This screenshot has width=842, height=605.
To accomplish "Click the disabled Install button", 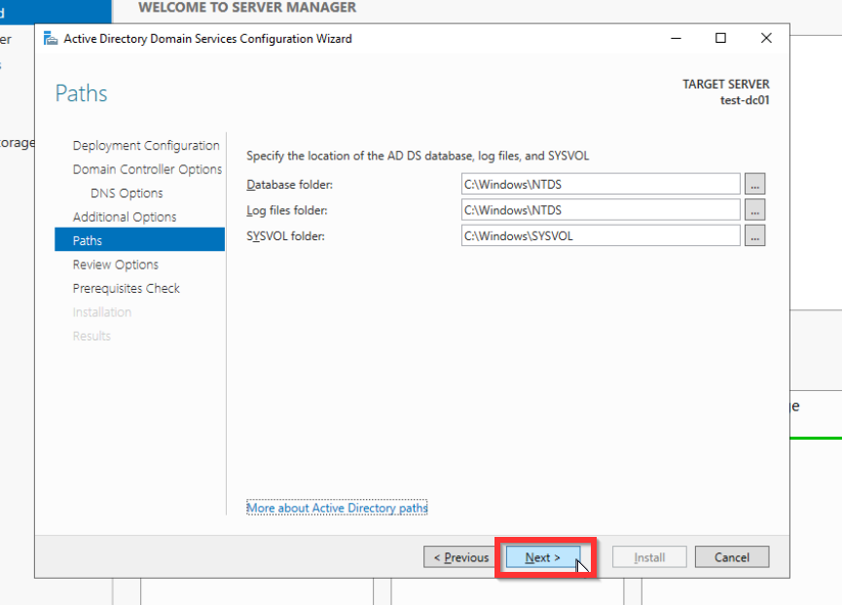I will tap(649, 557).
